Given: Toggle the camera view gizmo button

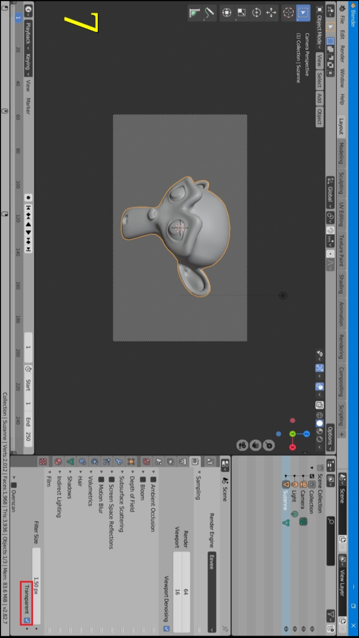Looking at the screenshot, I should pyautogui.click(x=242, y=445).
